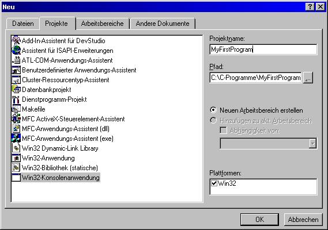Choose the MFC ActiveX-Steuerelement-Assistent icon
Viewport: 328px width, 230px height.
(x=16, y=119)
